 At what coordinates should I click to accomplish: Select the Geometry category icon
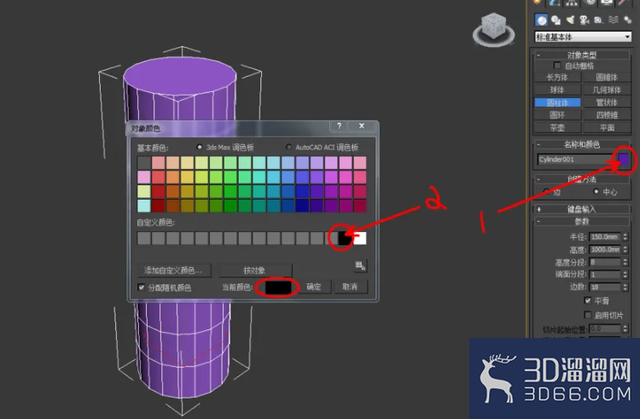541,20
